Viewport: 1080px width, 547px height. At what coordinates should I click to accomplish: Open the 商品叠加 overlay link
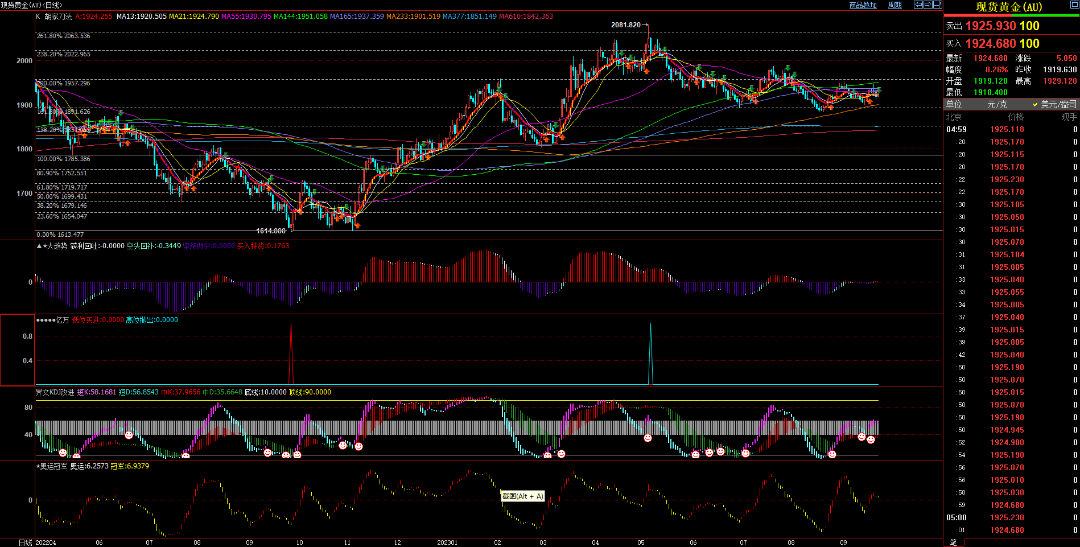pos(863,5)
